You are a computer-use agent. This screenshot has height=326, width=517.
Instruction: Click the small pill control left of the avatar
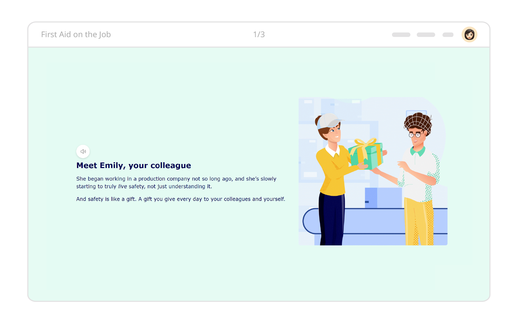click(x=448, y=34)
